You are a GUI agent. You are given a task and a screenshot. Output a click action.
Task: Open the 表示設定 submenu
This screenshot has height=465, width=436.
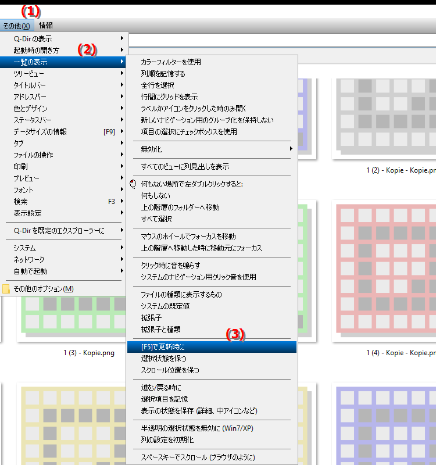pyautogui.click(x=64, y=213)
